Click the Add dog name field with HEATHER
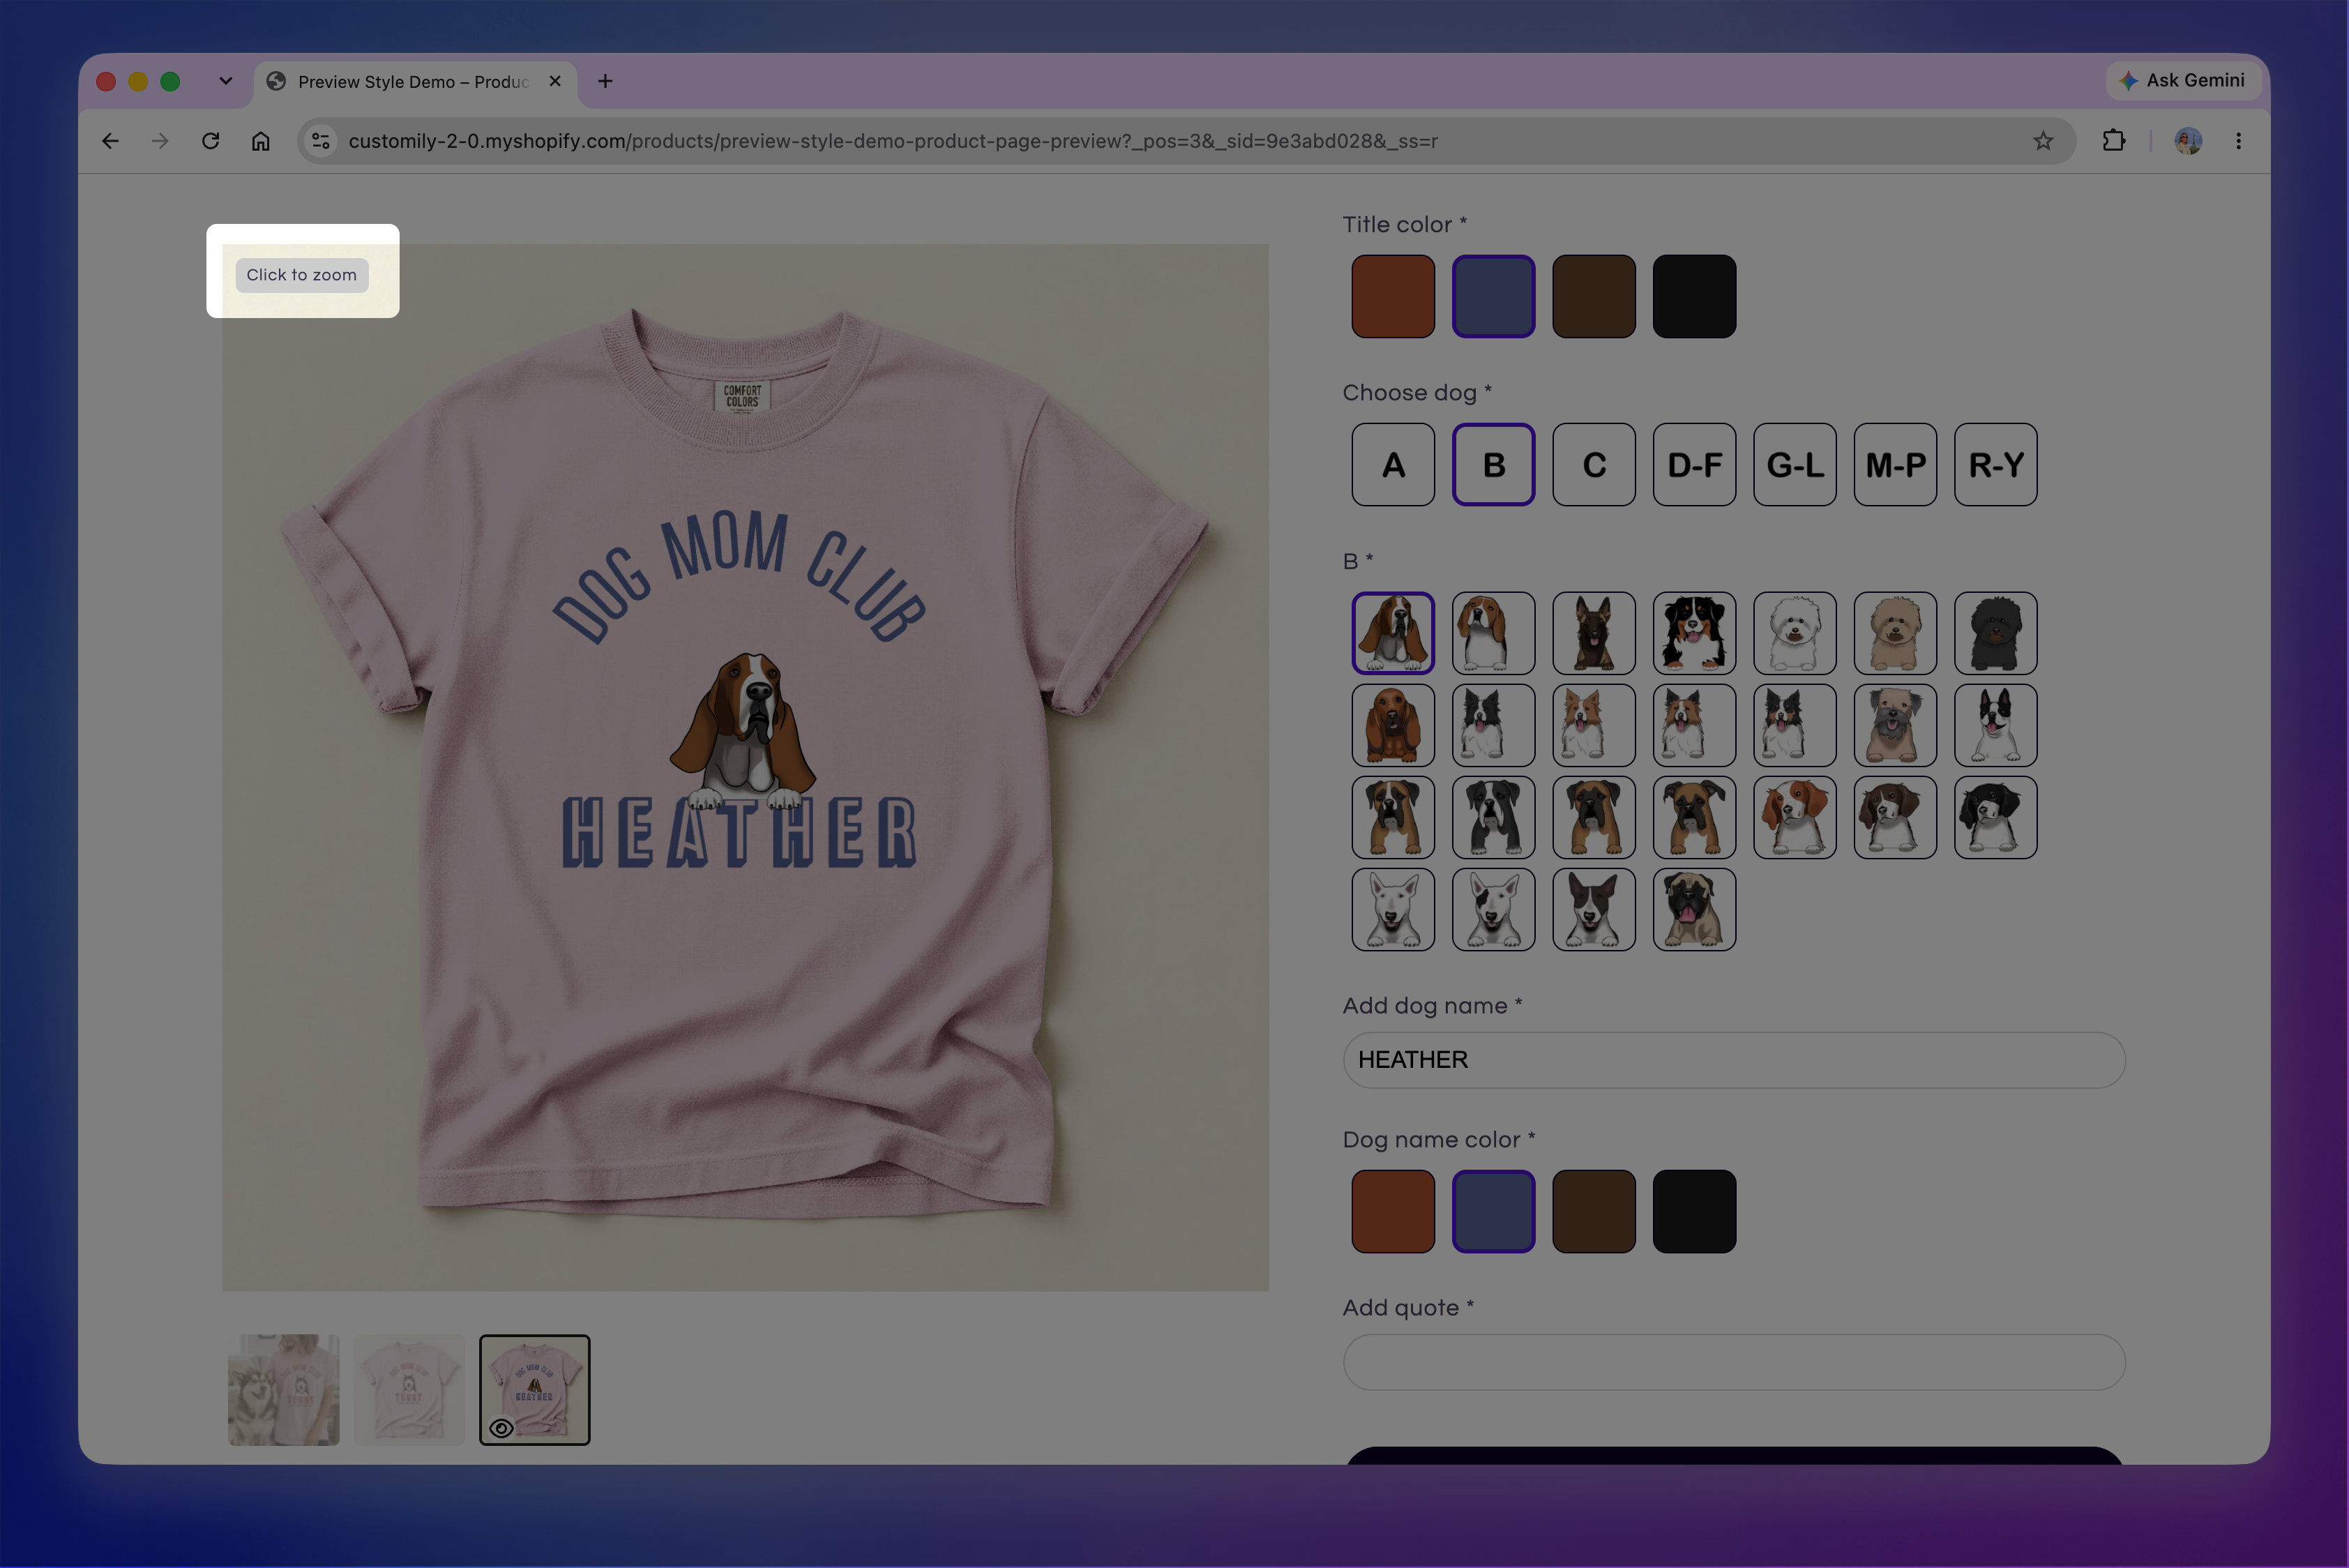Viewport: 2349px width, 1568px height. point(1734,1060)
